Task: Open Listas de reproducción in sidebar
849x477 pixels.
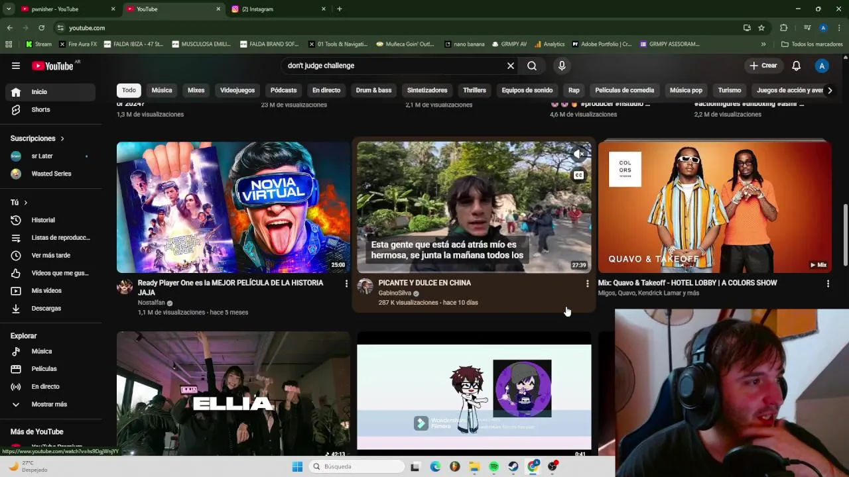Action: (x=50, y=238)
